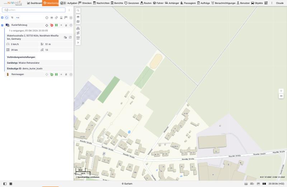Open address in external window icon
This screenshot has height=187, width=287.
click(70, 37)
